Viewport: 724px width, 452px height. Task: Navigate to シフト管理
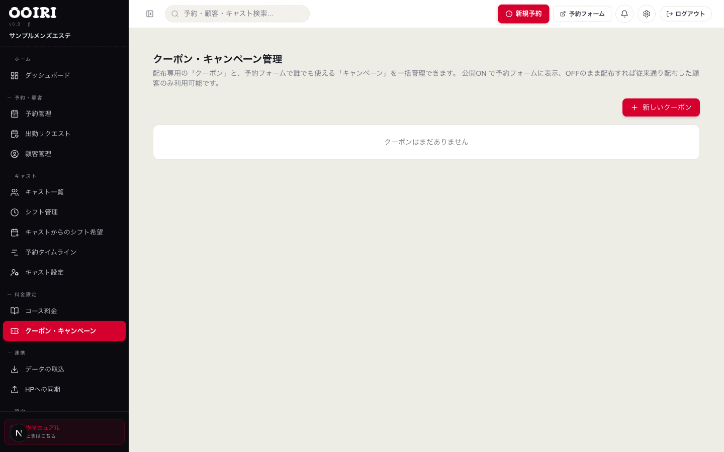64,212
